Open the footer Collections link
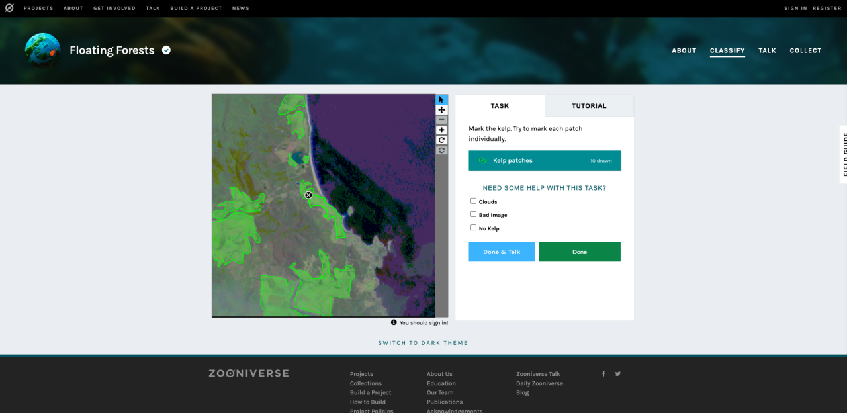 click(366, 383)
